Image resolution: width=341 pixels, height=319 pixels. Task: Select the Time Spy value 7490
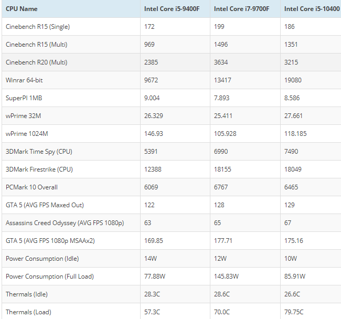(291, 152)
